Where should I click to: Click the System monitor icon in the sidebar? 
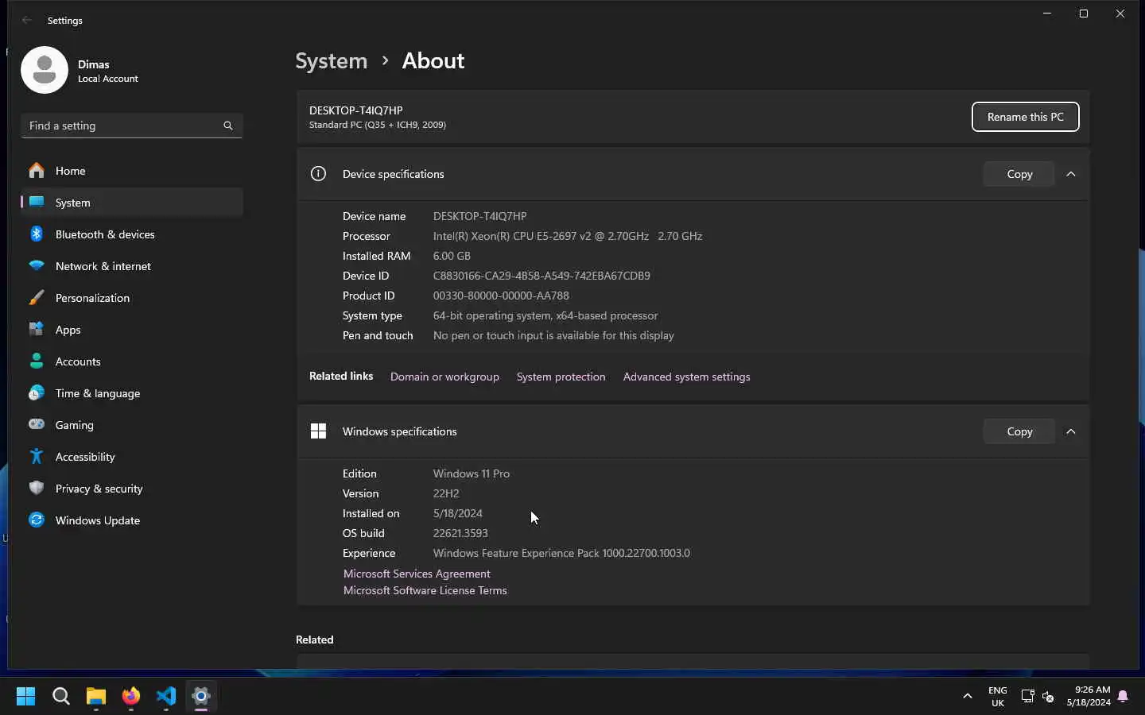(x=37, y=202)
